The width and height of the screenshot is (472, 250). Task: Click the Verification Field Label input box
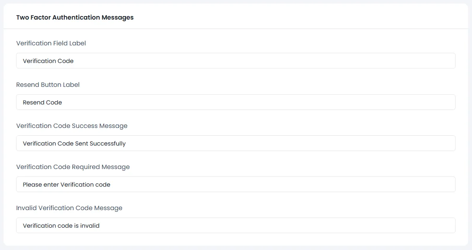click(x=235, y=61)
